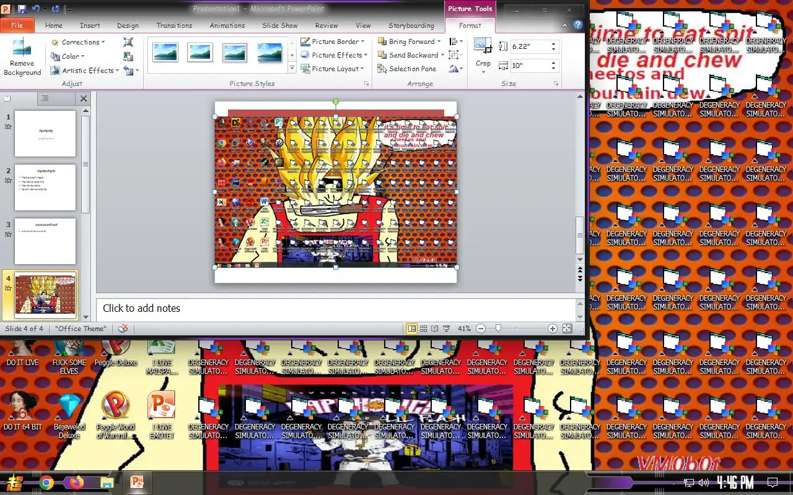This screenshot has height=495, width=793.
Task: Switch to the Insert tab
Action: tap(90, 25)
